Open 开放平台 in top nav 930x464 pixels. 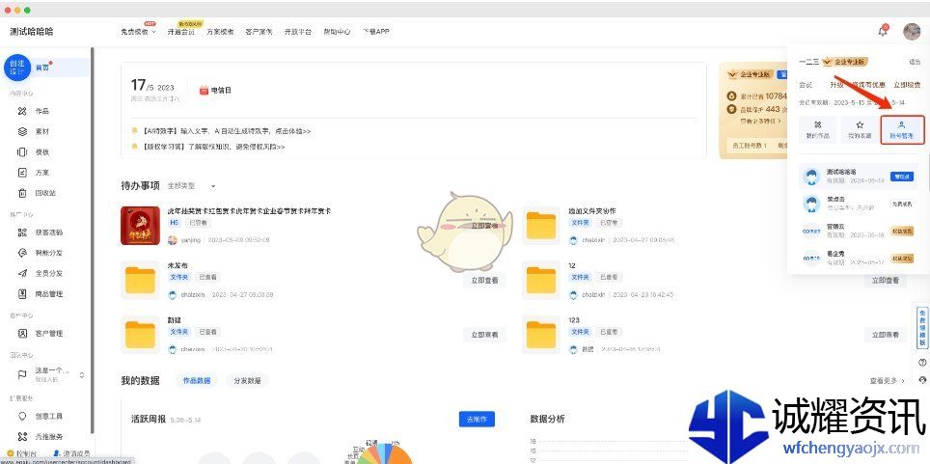point(298,32)
